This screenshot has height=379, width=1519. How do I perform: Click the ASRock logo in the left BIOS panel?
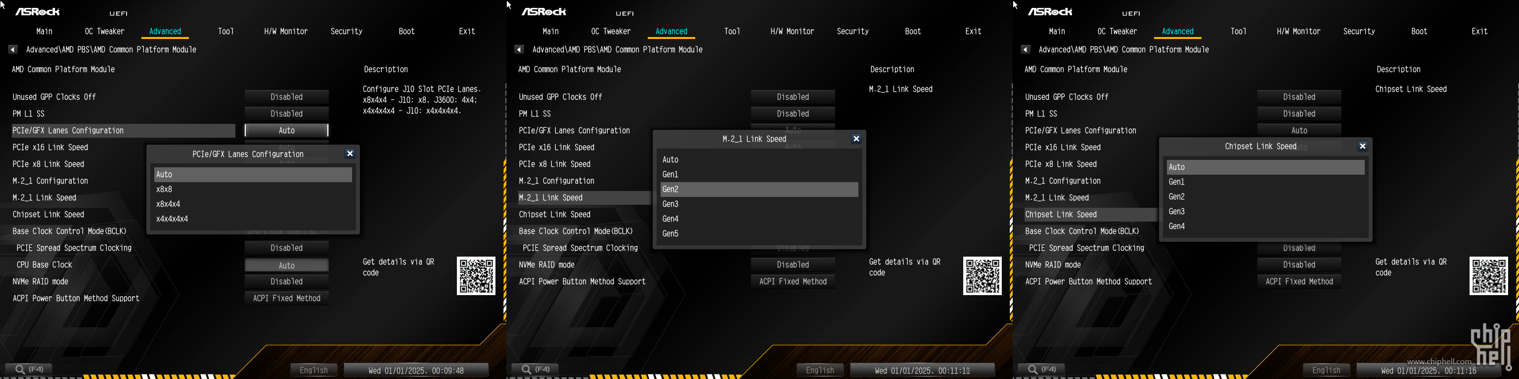tap(37, 12)
